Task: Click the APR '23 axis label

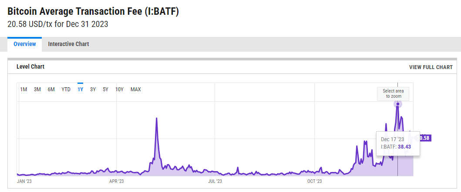Action: click(x=116, y=181)
